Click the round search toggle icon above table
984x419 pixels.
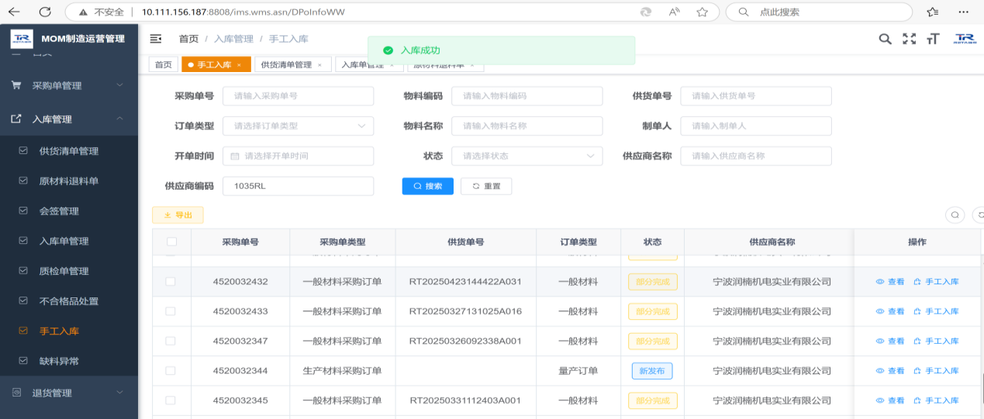pos(955,215)
